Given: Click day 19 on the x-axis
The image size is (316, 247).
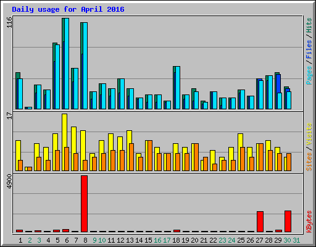Looking at the screenshot, I should pos(185,240).
